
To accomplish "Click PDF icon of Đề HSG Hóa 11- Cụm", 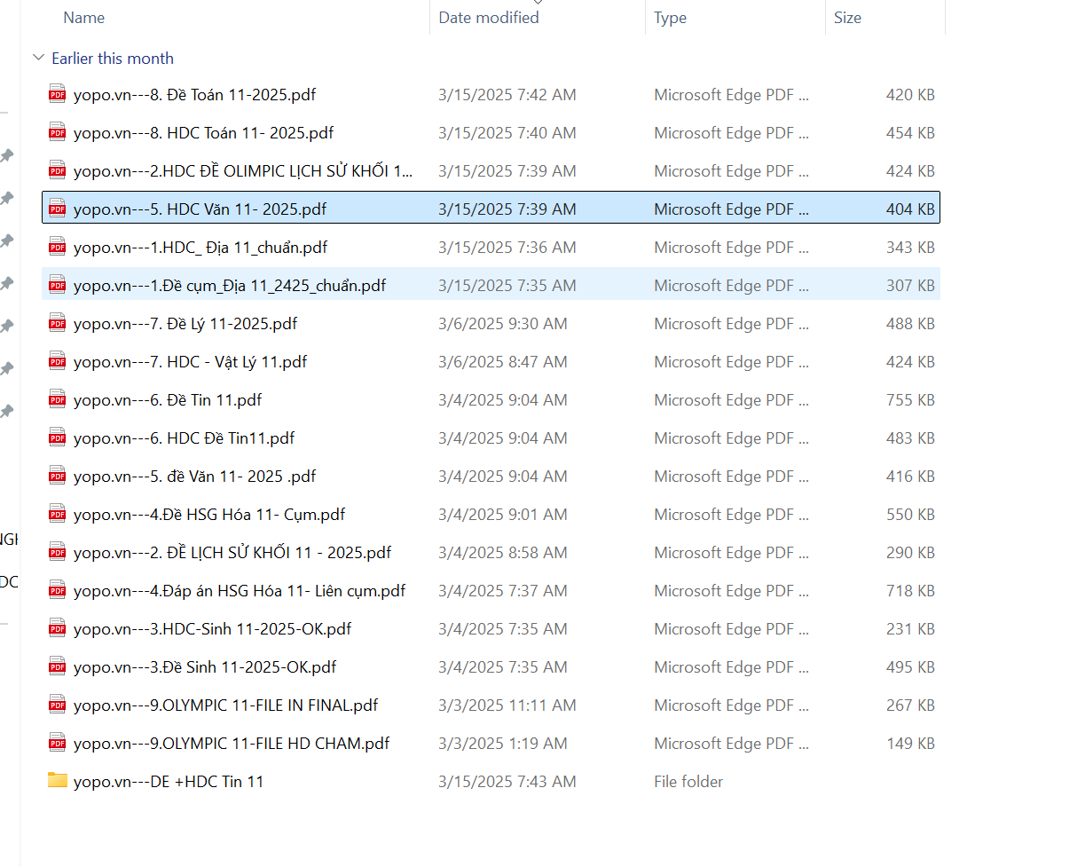I will [x=58, y=515].
